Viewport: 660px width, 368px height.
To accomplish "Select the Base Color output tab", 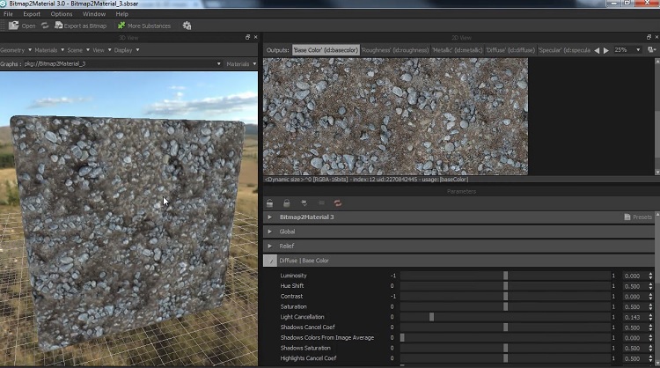I will (x=326, y=50).
